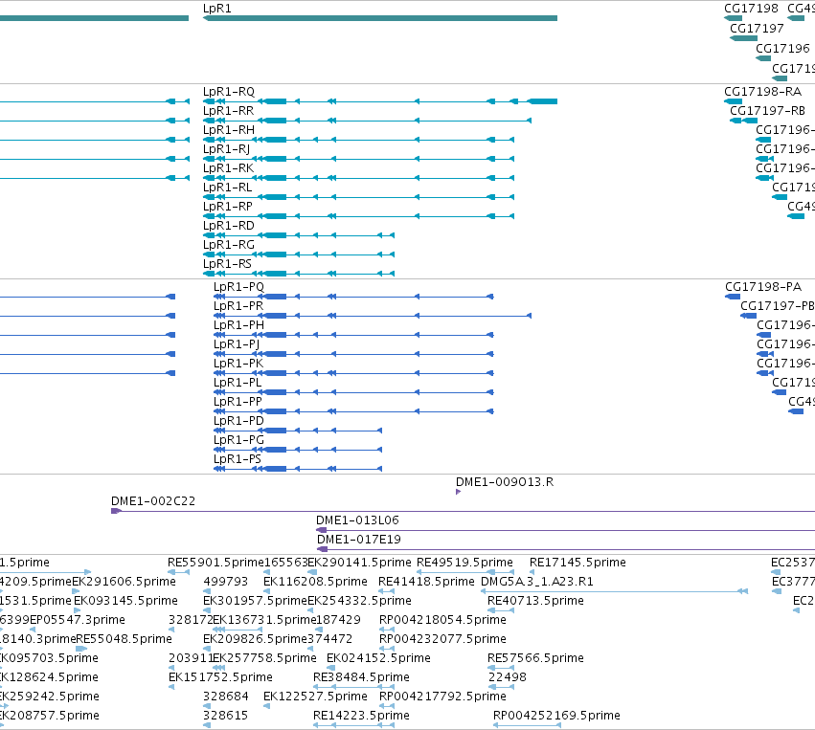
Task: Click the CG17197-PB protein label
Action: click(778, 306)
